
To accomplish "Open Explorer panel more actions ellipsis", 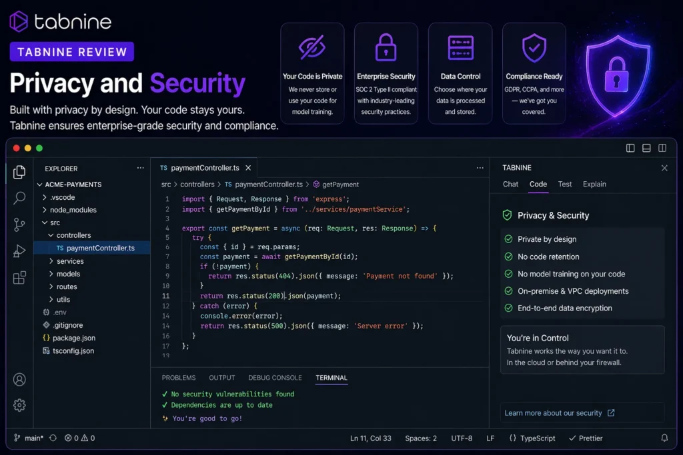I will tap(140, 168).
